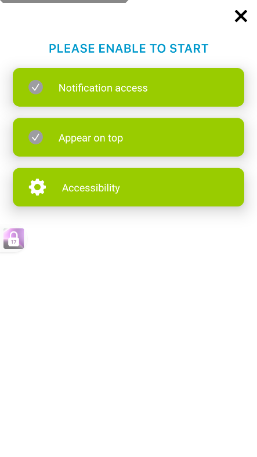Tap the right end of the Accessibility button

(230, 187)
